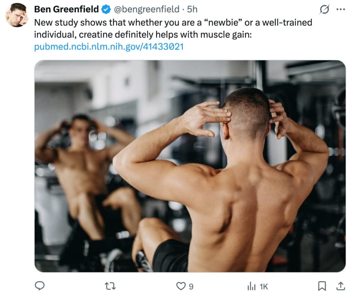Click the repost icon
The width and height of the screenshot is (355, 296).
[111, 287]
